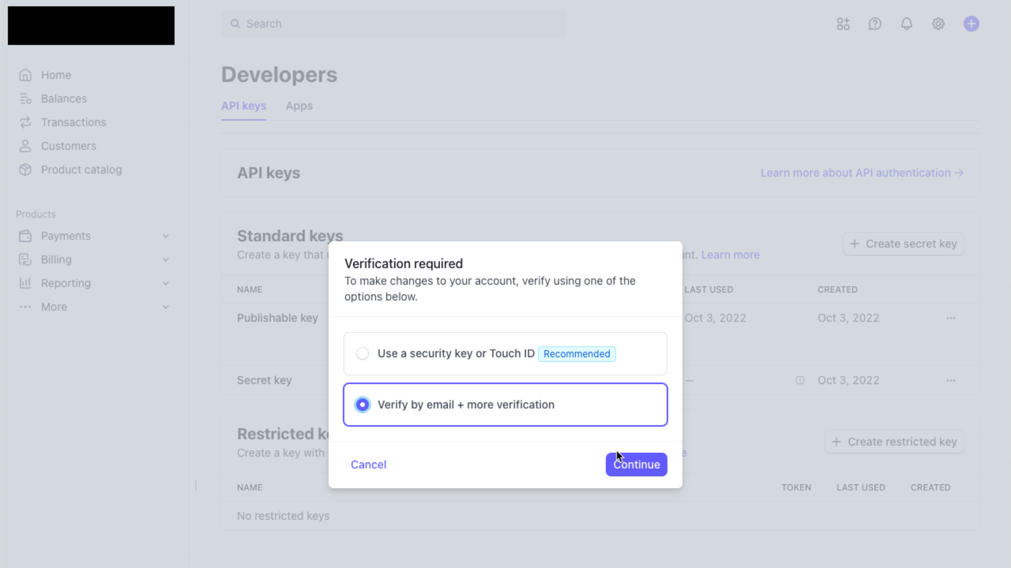Open the help question mark icon

pyautogui.click(x=875, y=24)
